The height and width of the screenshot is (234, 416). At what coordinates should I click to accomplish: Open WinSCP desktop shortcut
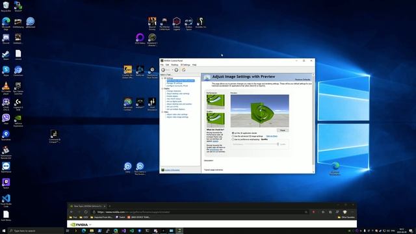point(18,6)
